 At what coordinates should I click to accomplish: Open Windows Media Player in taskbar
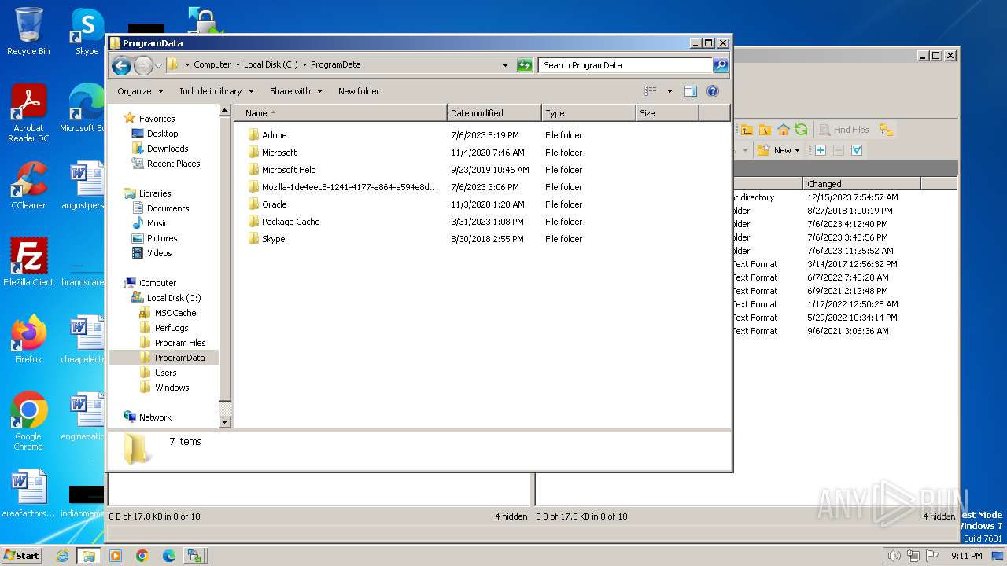pos(116,556)
